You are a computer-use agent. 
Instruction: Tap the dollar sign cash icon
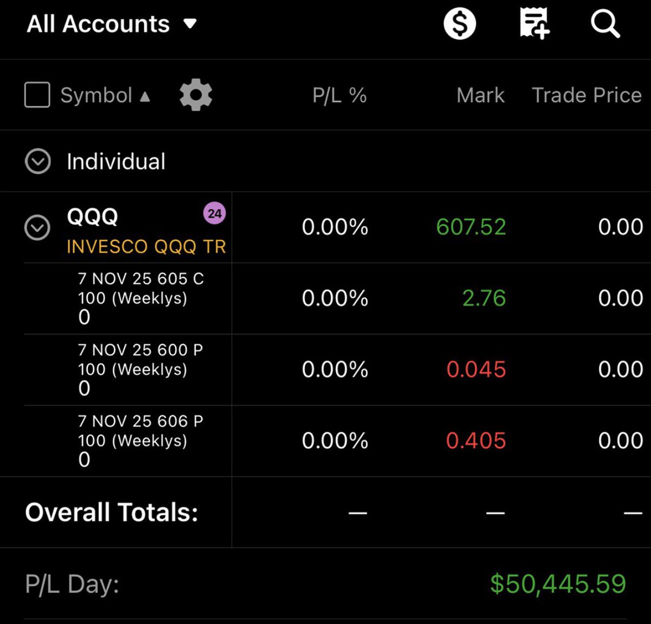(x=459, y=24)
